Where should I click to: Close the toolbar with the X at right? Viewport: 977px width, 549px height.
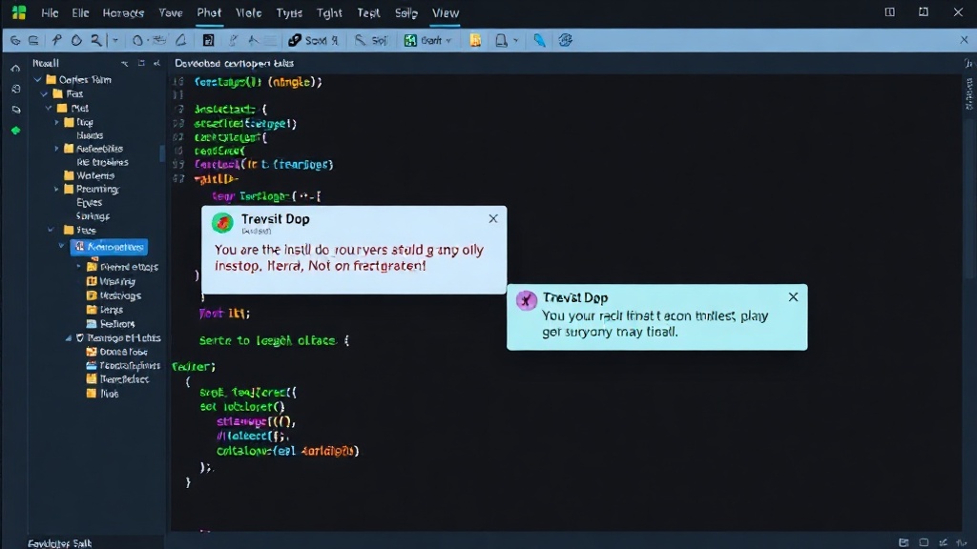(x=964, y=40)
